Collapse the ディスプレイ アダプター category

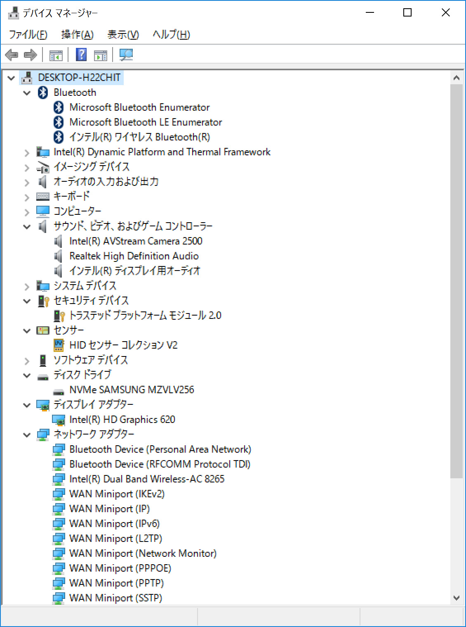(27, 405)
